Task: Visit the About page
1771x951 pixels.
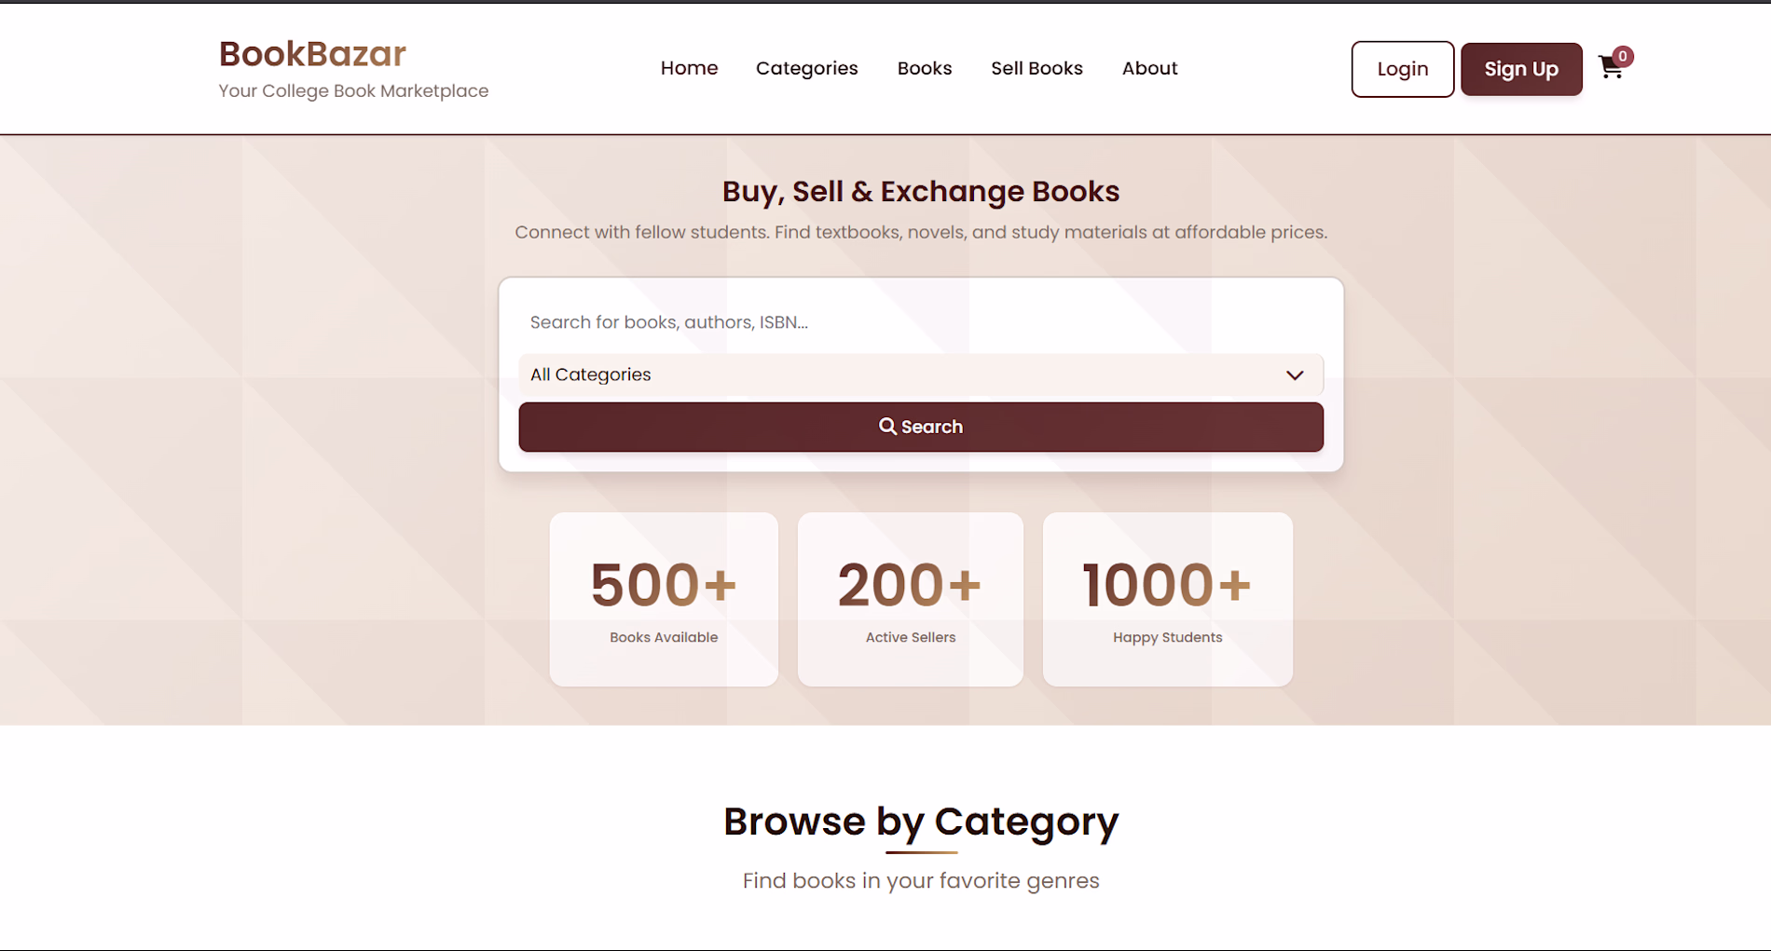Action: pos(1149,68)
